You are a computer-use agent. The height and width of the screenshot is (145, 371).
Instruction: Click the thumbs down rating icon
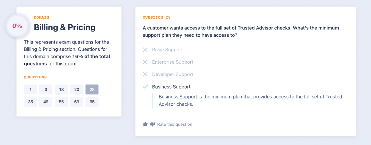click(152, 124)
